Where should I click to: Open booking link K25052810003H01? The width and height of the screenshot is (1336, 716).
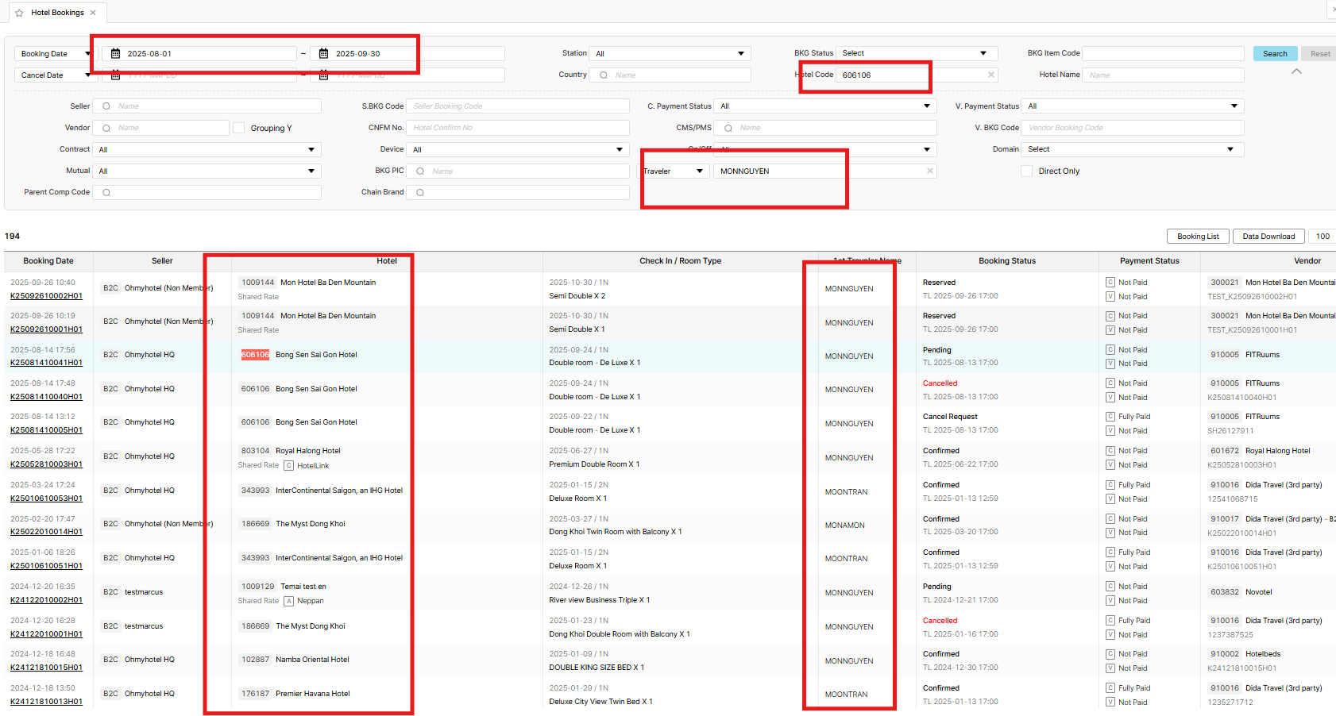[46, 464]
